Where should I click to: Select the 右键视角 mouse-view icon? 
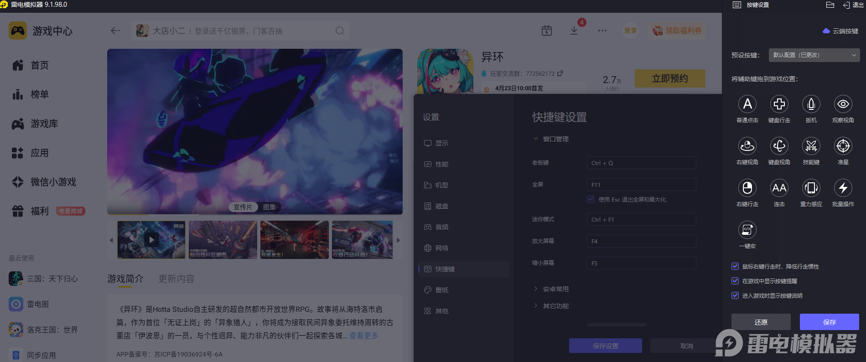coord(747,146)
